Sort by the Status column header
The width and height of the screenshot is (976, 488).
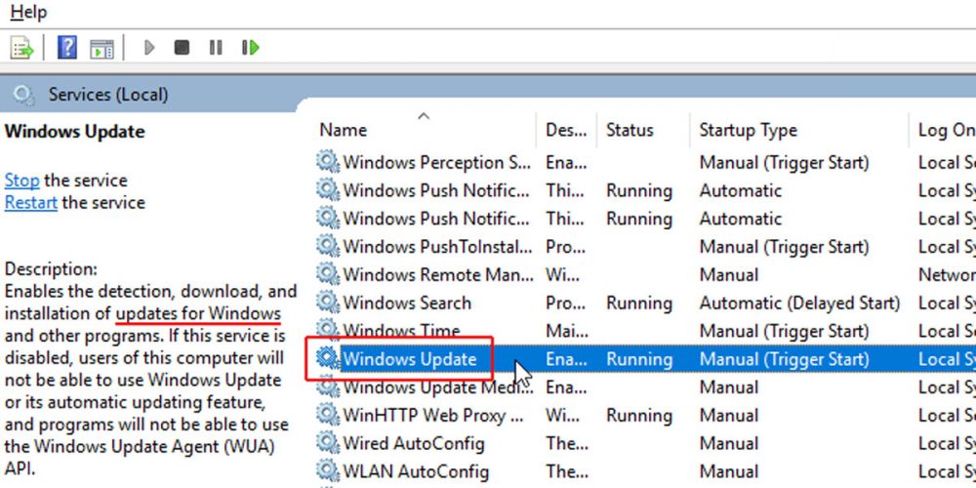point(630,130)
